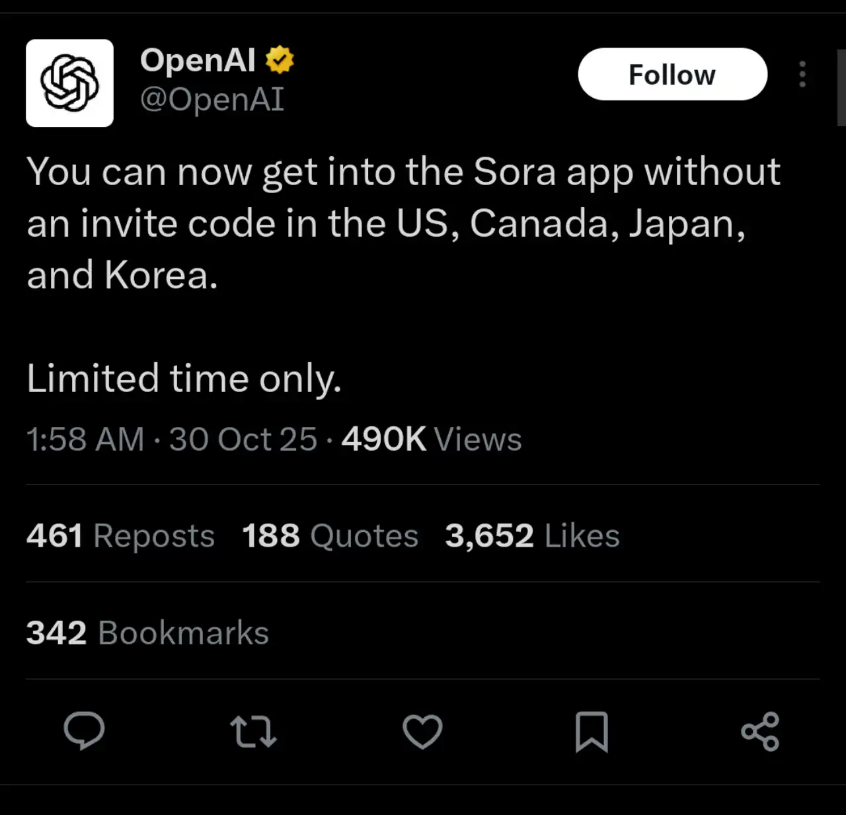This screenshot has width=846, height=815.
Task: Open the three-dot more options menu
Action: tap(802, 74)
